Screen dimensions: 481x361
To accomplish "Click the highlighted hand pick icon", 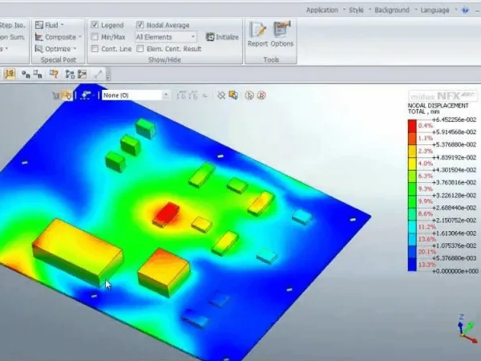I will 67,95.
